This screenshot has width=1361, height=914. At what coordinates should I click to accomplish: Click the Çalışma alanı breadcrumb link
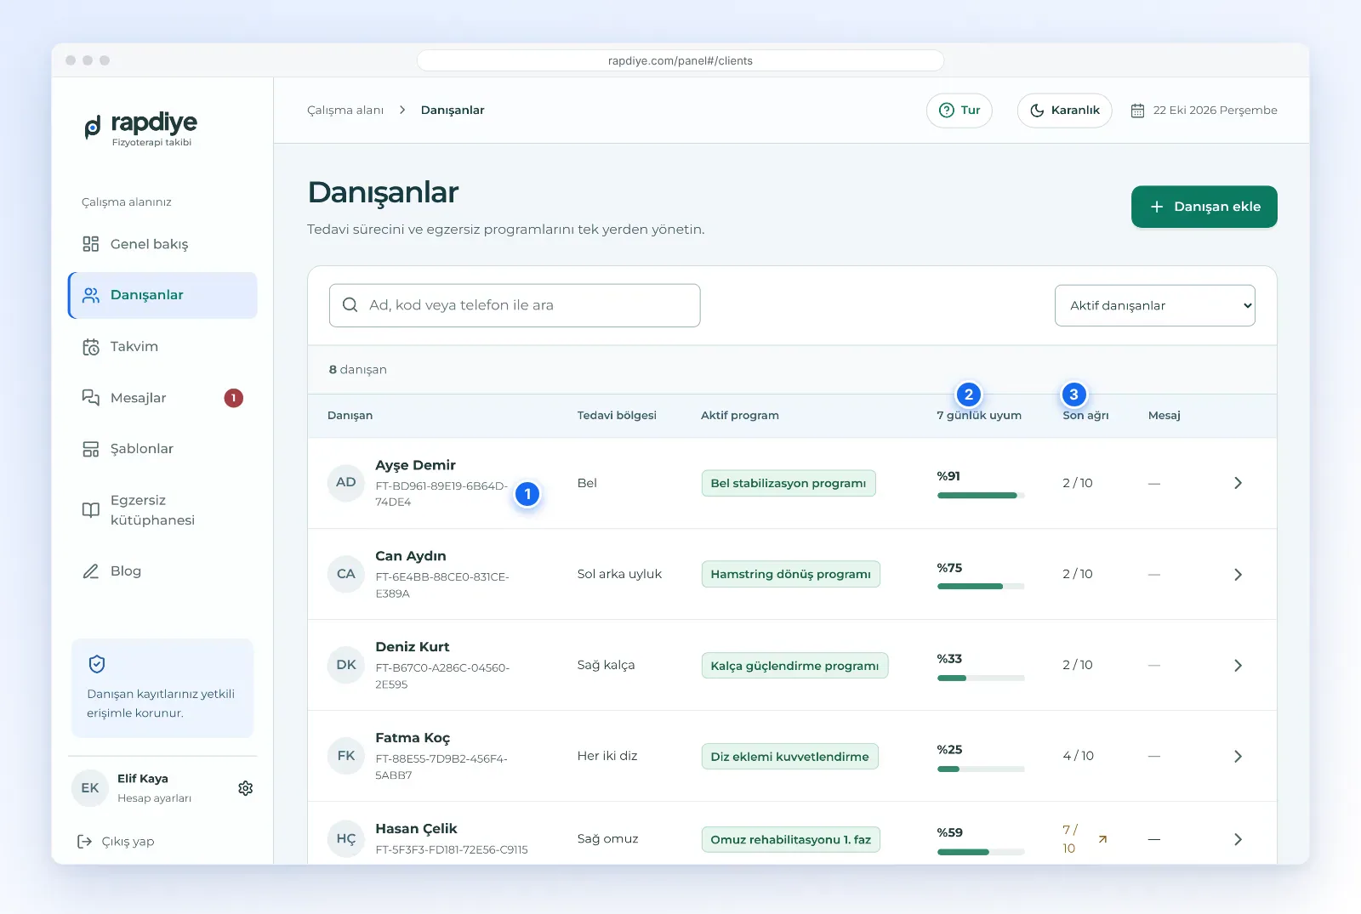pos(345,111)
